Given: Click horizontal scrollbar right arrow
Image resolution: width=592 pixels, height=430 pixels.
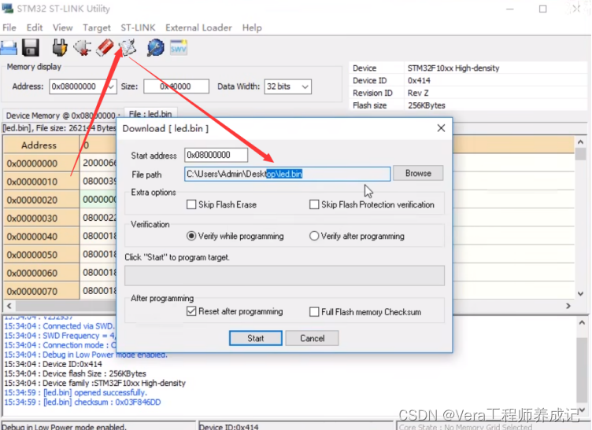Looking at the screenshot, I should (568, 306).
